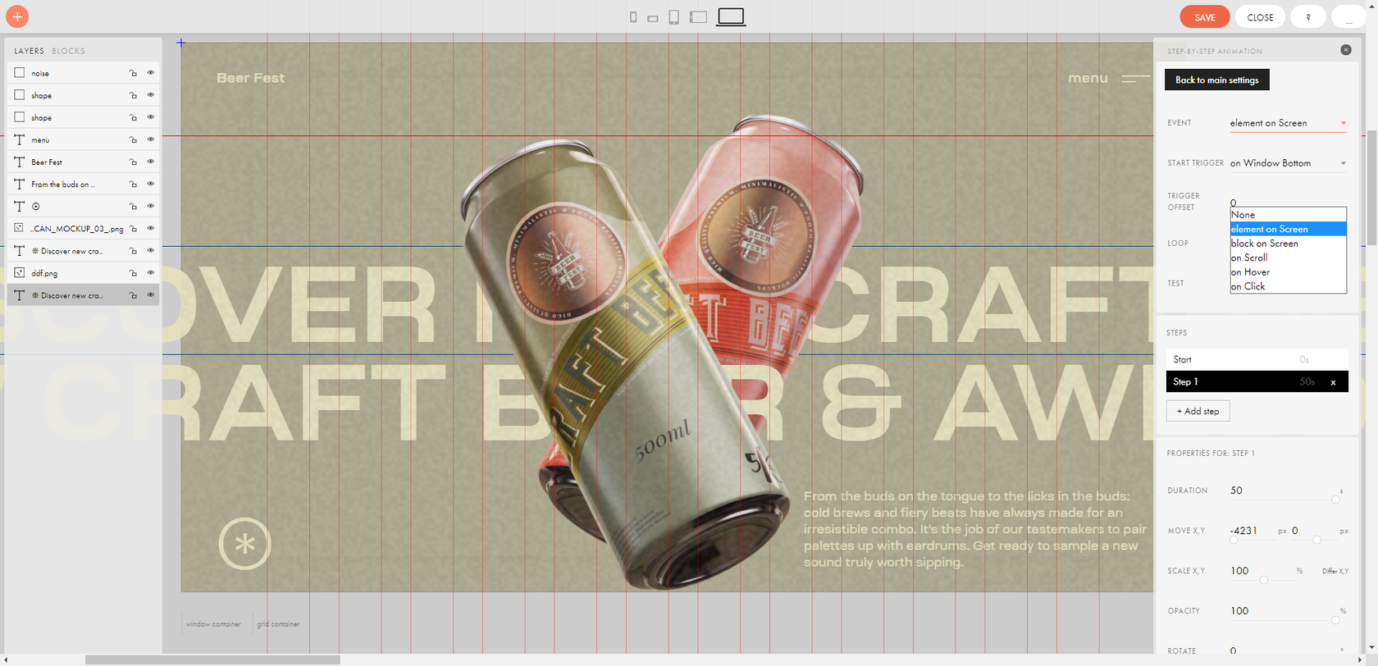Select the circled asterisk on the canvas
Image resolution: width=1378 pixels, height=666 pixels.
point(244,544)
